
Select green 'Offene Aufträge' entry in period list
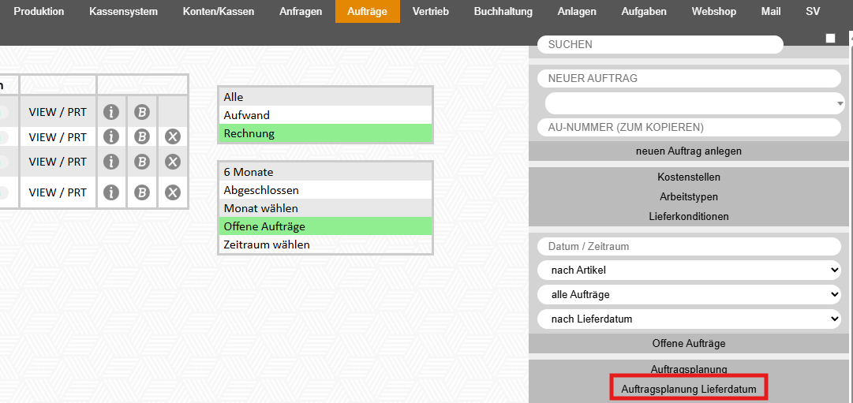click(x=325, y=226)
